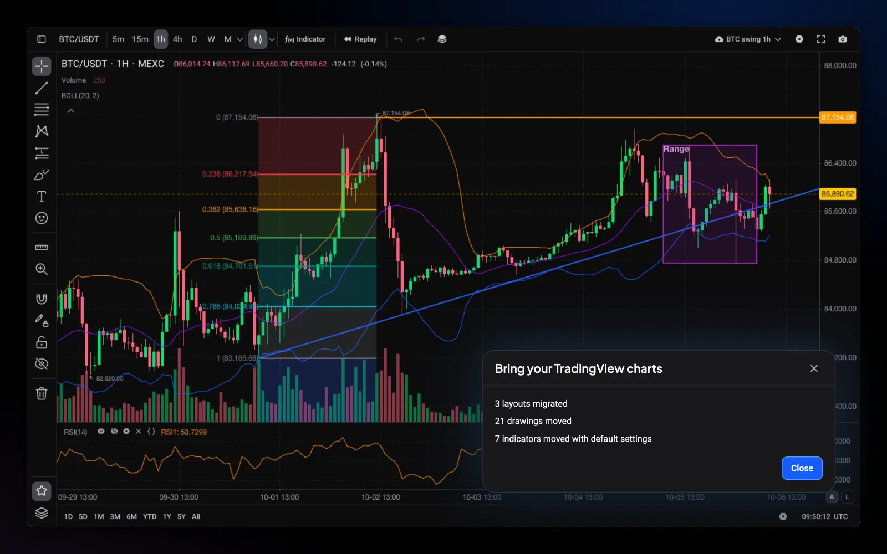Select the 1M date range
This screenshot has height=554, width=887.
(99, 516)
